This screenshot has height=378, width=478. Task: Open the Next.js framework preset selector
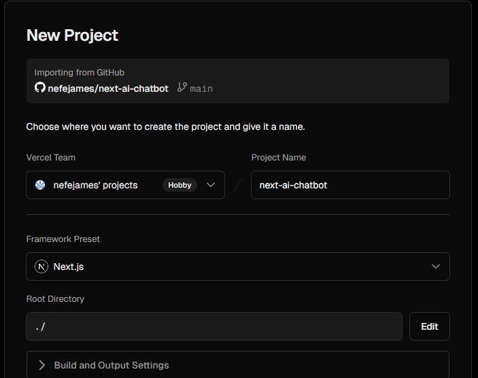click(237, 267)
